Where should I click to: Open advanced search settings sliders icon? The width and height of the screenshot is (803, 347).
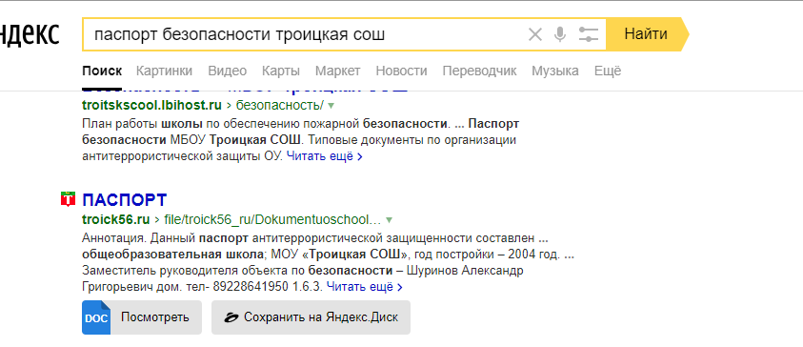coord(589,35)
